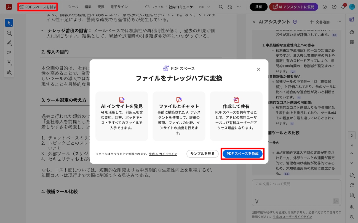Click the lightbulb suggestions icon
Screen dimensions: 358x223
click(x=257, y=201)
